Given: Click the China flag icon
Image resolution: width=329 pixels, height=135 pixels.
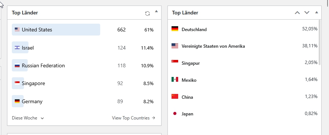Looking at the screenshot, I should click(x=175, y=97).
